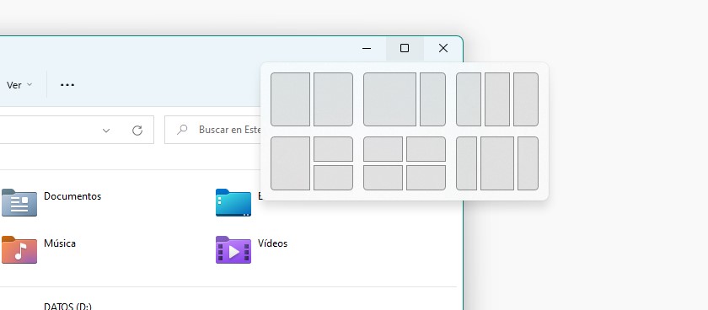This screenshot has height=310, width=708.
Task: Close the File Explorer window
Action: (x=443, y=48)
